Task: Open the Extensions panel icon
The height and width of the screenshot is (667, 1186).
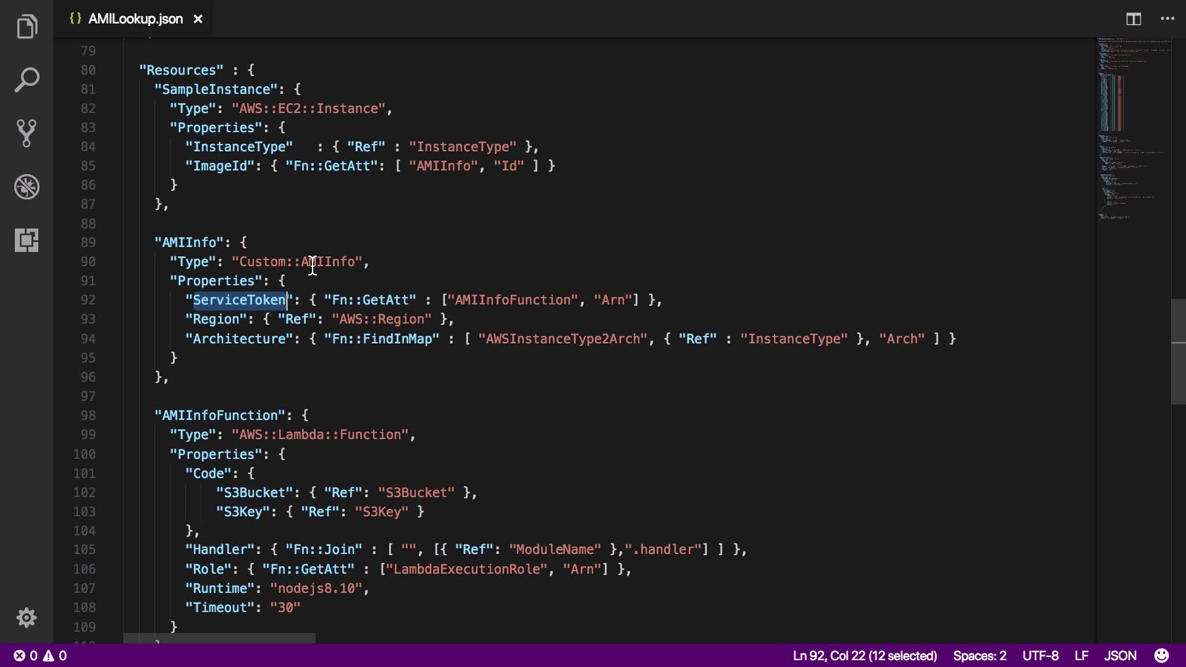Action: pyautogui.click(x=27, y=240)
